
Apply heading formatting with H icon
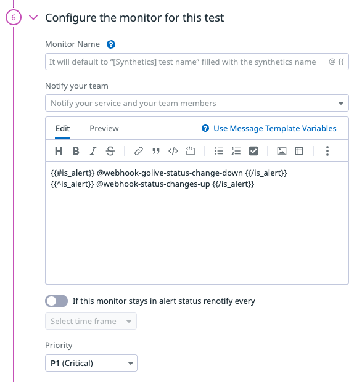coord(59,151)
